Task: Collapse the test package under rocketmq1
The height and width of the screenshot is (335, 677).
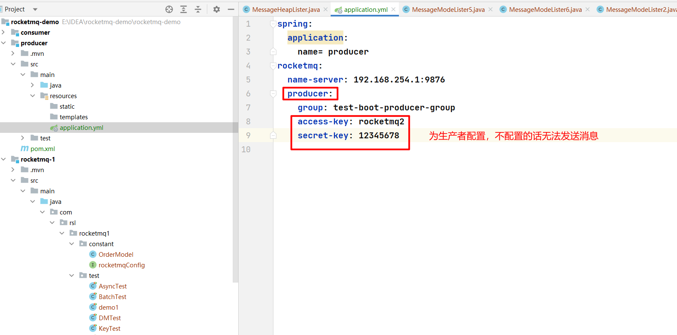Action: click(x=71, y=275)
